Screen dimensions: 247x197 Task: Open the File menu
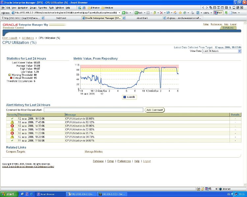tap(3, 8)
